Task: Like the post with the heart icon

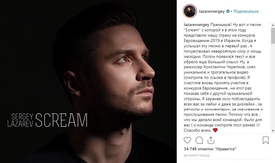Action: click(187, 140)
